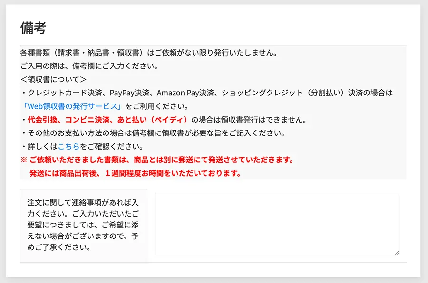Follow the blue こちら link
The image size is (428, 283).
point(68,147)
